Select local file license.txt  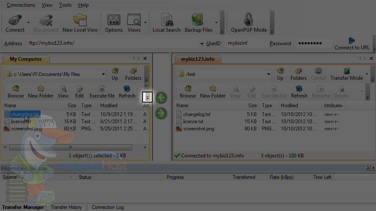(21, 122)
